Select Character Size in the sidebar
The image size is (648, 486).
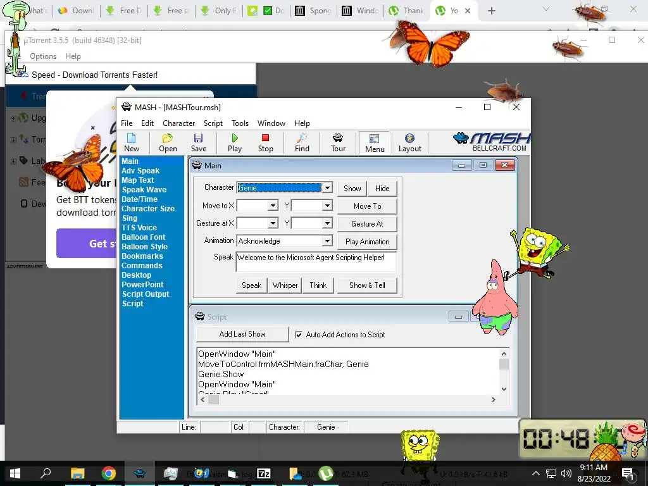[x=148, y=209]
